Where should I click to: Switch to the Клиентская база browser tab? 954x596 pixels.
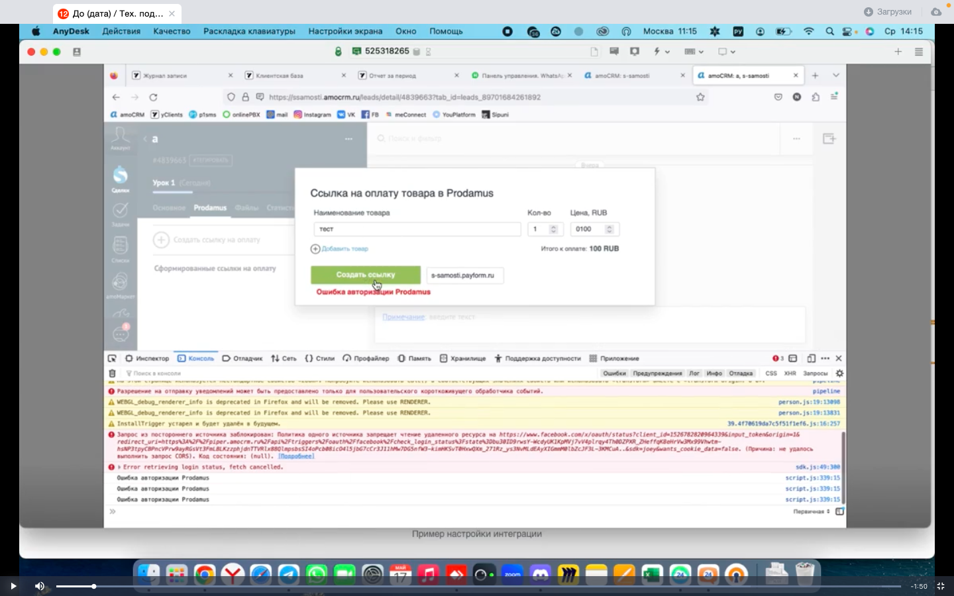pos(295,75)
